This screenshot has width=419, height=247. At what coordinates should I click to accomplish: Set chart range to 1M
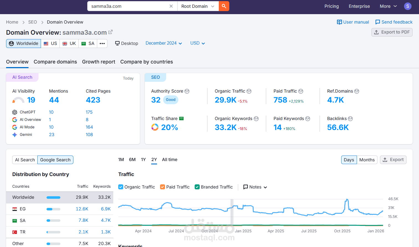tap(121, 160)
